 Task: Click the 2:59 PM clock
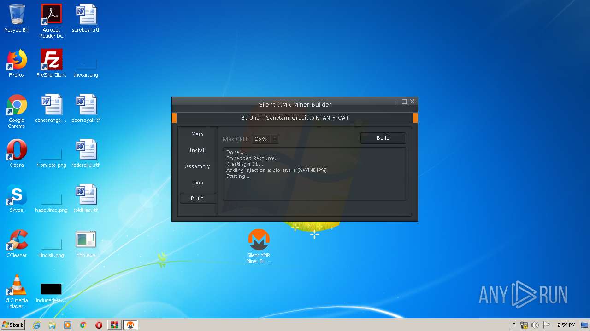[566, 325]
